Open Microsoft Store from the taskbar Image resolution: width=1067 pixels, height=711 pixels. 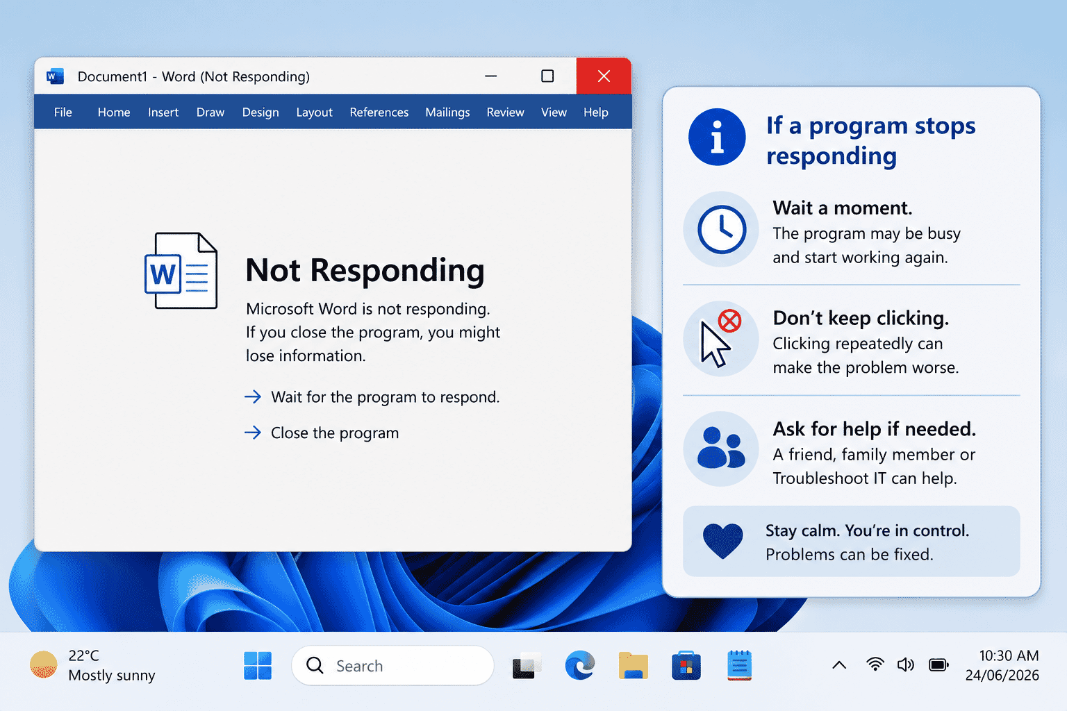point(686,666)
